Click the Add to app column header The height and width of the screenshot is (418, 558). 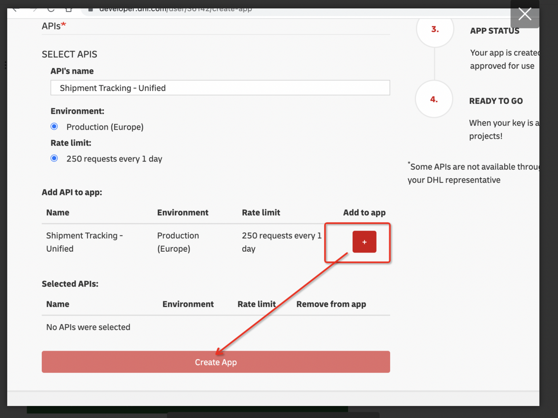click(364, 213)
